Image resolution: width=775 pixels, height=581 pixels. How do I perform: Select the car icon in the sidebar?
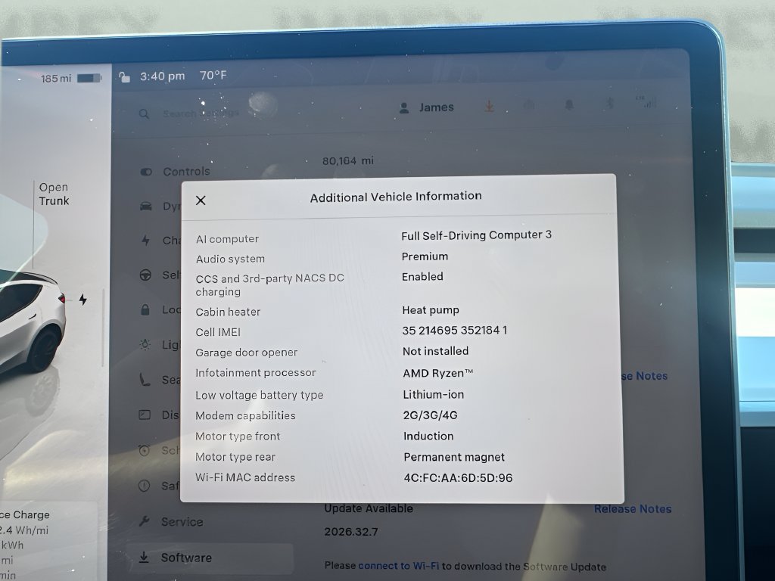pos(146,206)
